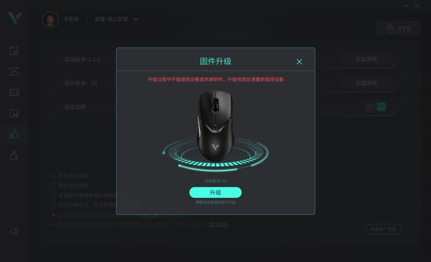Click the user avatar picture
This screenshot has height=262, width=431.
[50, 19]
